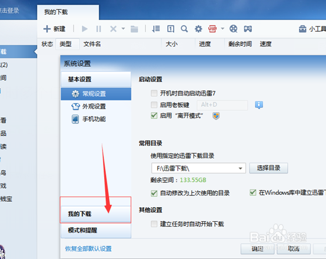Enable 开机时自动启动迅雷7 checkbox
Screen dimensions: 326x259
154,93
